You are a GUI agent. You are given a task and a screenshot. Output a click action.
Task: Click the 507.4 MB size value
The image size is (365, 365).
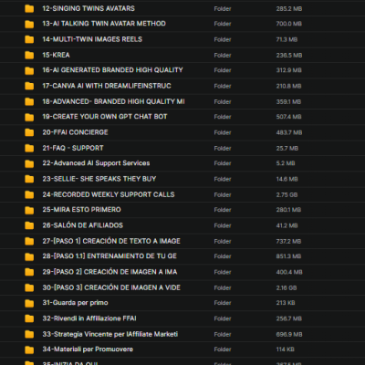(x=289, y=117)
